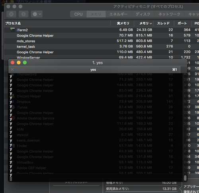This screenshot has height=193, width=199.
Task: Click the iTerm2 window title 1. yes
Action: [x=98, y=62]
